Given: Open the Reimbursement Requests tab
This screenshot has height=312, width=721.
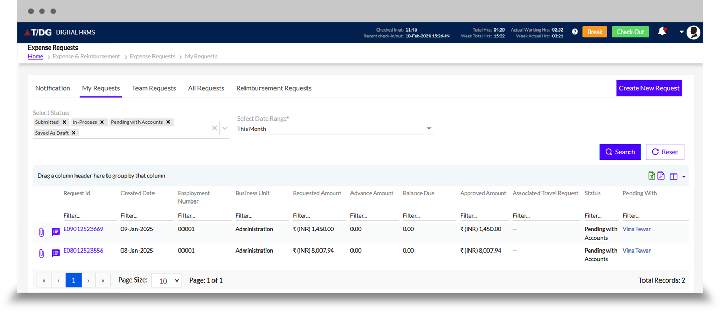Looking at the screenshot, I should [x=273, y=88].
